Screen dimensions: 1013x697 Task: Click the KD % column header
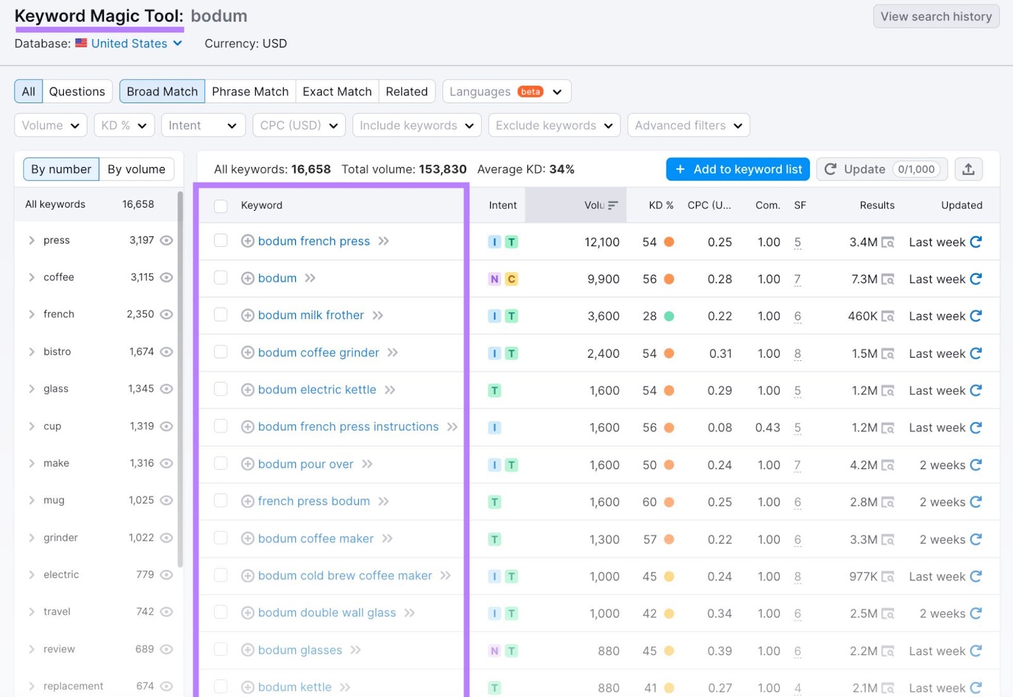(661, 205)
